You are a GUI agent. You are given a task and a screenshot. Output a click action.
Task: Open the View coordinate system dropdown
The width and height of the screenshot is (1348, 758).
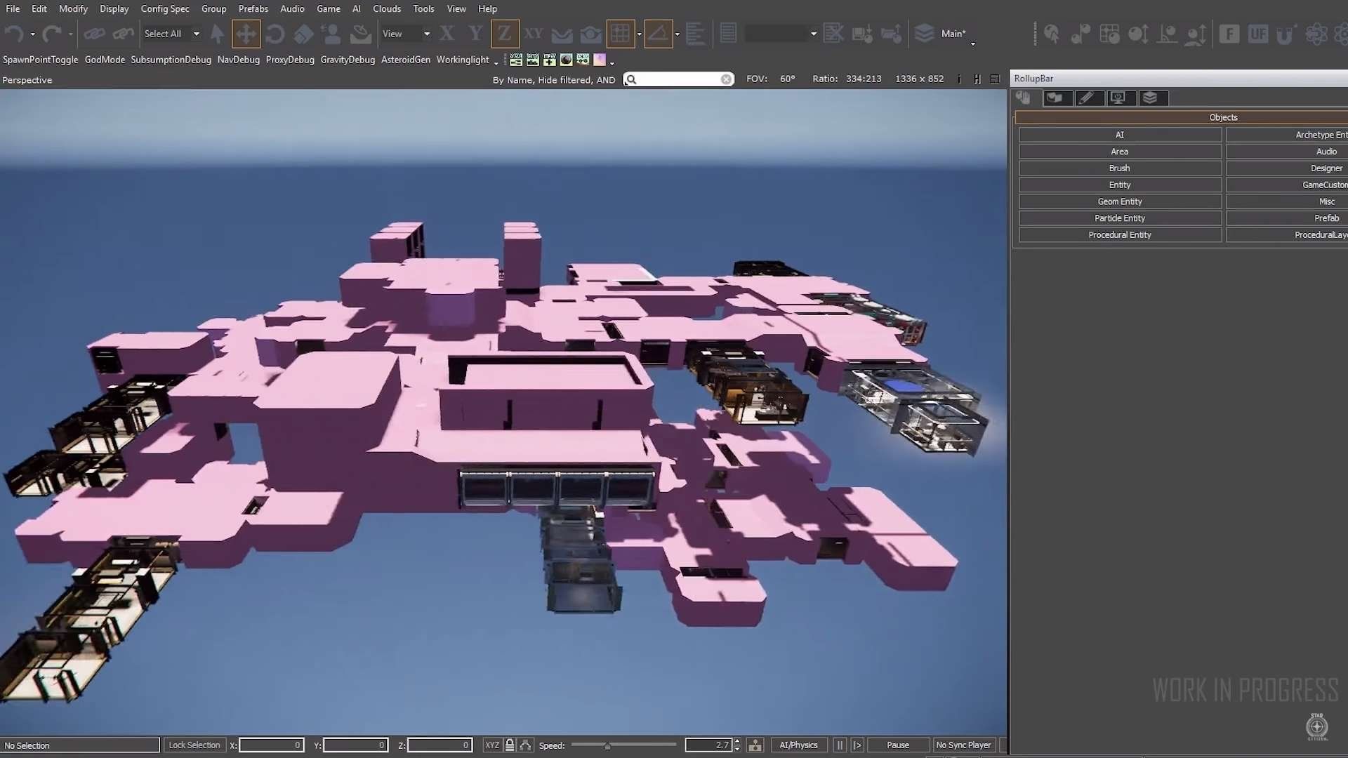(x=426, y=34)
